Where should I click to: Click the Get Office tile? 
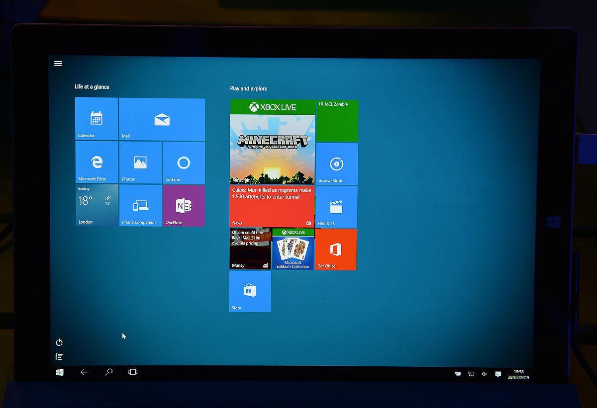(336, 249)
